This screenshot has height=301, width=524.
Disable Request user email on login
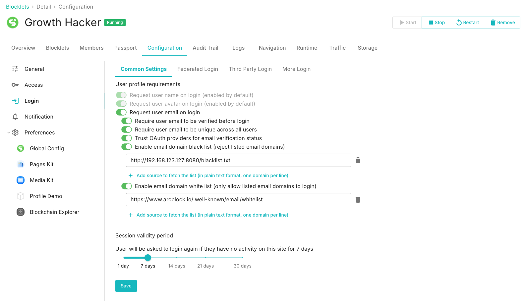click(121, 112)
